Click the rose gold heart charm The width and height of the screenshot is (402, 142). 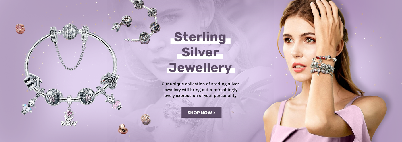123,129
